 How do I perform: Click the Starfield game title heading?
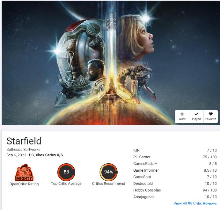(x=24, y=141)
